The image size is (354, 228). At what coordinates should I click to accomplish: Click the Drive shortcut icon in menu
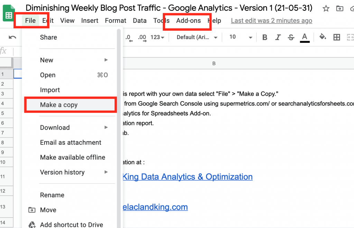tap(32, 225)
